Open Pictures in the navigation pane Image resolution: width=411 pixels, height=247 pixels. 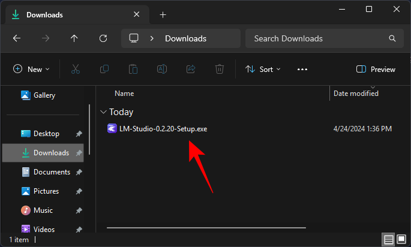(x=40, y=191)
